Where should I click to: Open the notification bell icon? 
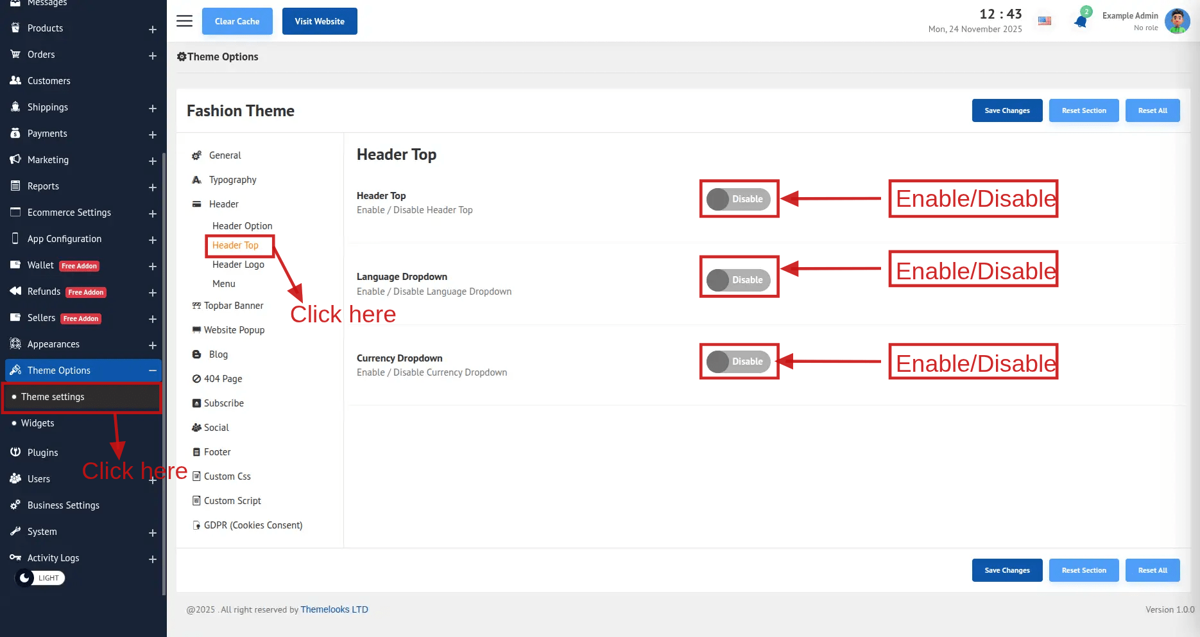tap(1081, 21)
